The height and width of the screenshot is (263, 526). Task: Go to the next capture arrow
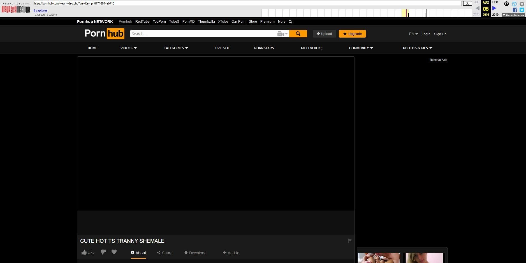(494, 8)
